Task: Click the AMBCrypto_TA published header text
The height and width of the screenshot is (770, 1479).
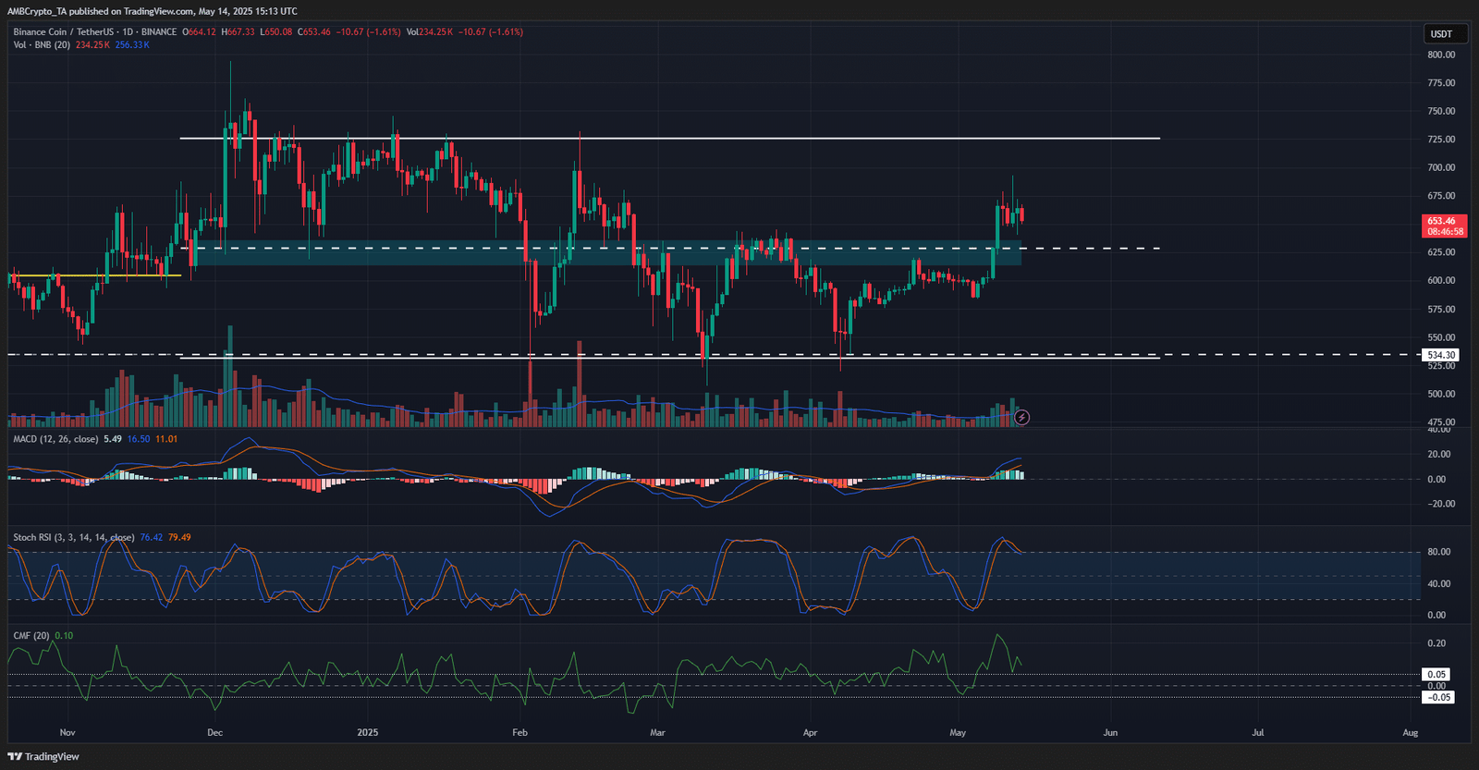Action: [153, 11]
